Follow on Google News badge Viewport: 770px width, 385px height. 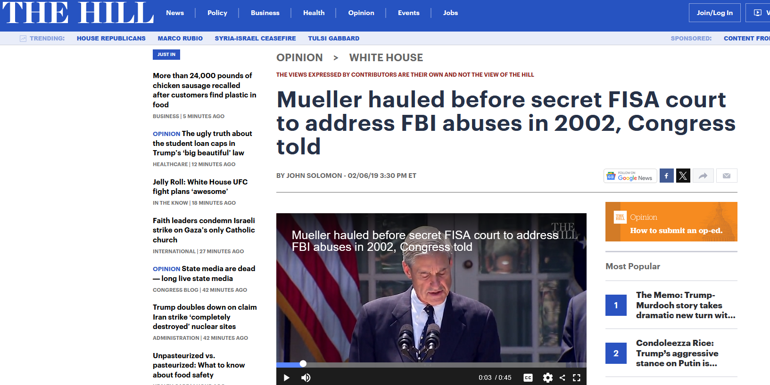(x=630, y=176)
